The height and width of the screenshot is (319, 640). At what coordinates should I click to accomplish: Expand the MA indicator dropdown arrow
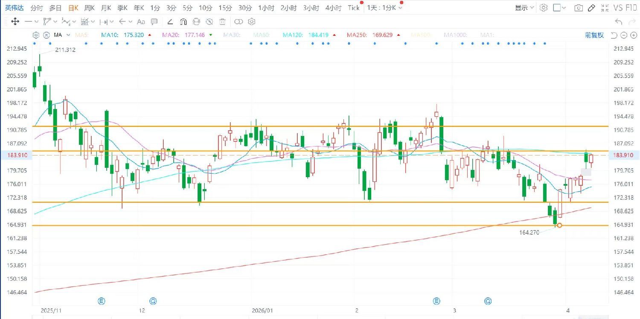click(68, 35)
